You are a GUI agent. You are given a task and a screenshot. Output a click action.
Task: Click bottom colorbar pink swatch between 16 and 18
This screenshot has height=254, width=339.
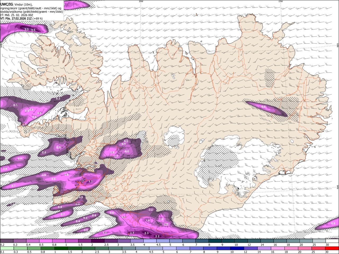coord(278,248)
